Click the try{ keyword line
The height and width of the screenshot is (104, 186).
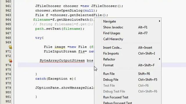pos(40,38)
